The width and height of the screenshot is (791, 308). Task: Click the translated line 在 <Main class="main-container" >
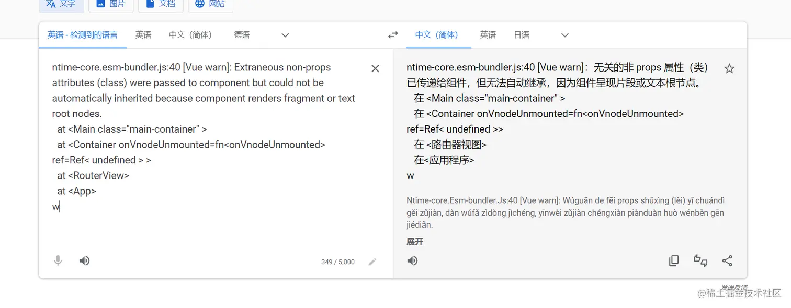click(x=490, y=98)
